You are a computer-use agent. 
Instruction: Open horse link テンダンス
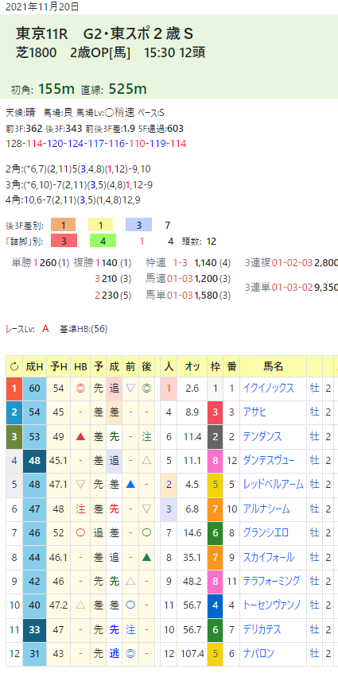[x=262, y=436]
